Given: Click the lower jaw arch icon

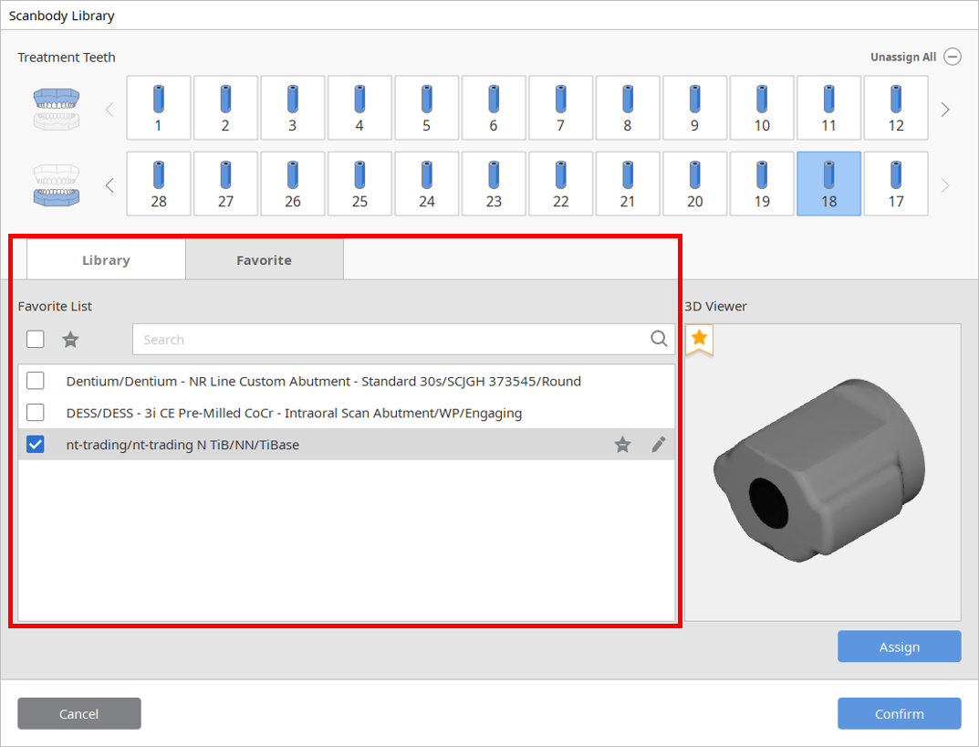Looking at the screenshot, I should click(x=57, y=185).
